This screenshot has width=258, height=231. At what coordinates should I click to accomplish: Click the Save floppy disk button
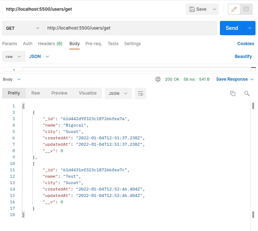(x=198, y=9)
